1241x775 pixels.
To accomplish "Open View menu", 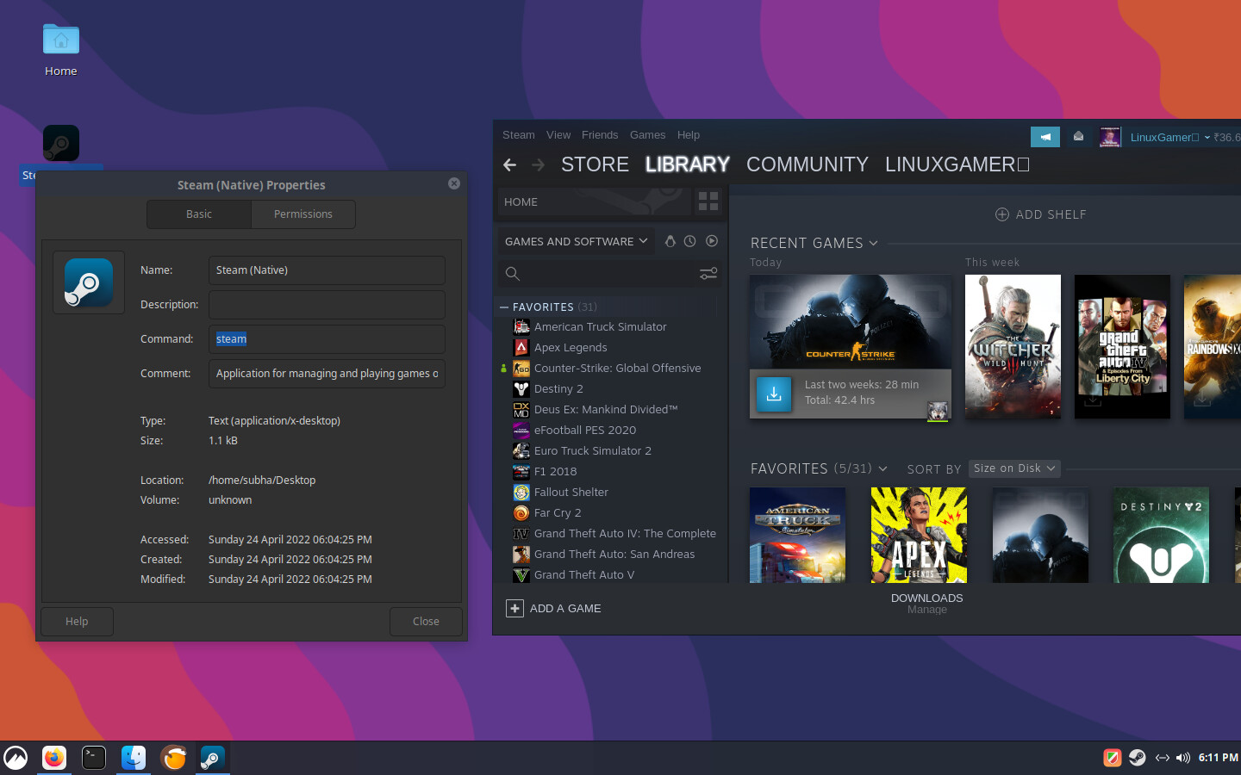I will (x=558, y=135).
